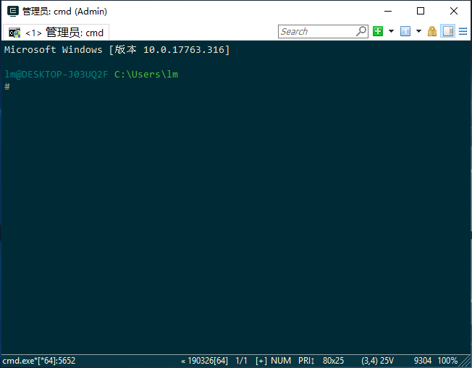
Task: Click the lm@DESKTOP-J03UQ2F prompt text
Action: point(56,75)
